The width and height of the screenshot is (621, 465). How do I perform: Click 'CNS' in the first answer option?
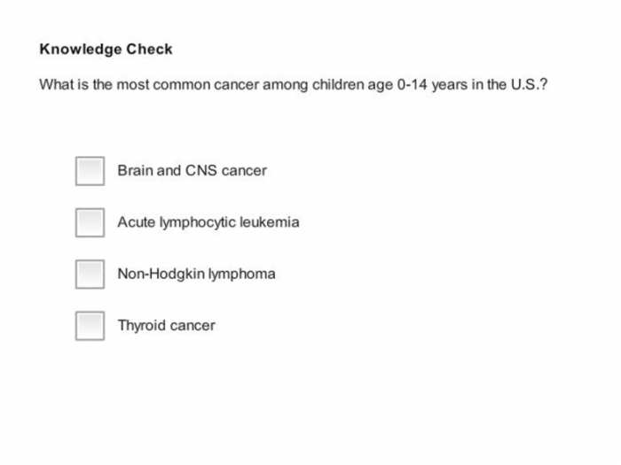201,170
